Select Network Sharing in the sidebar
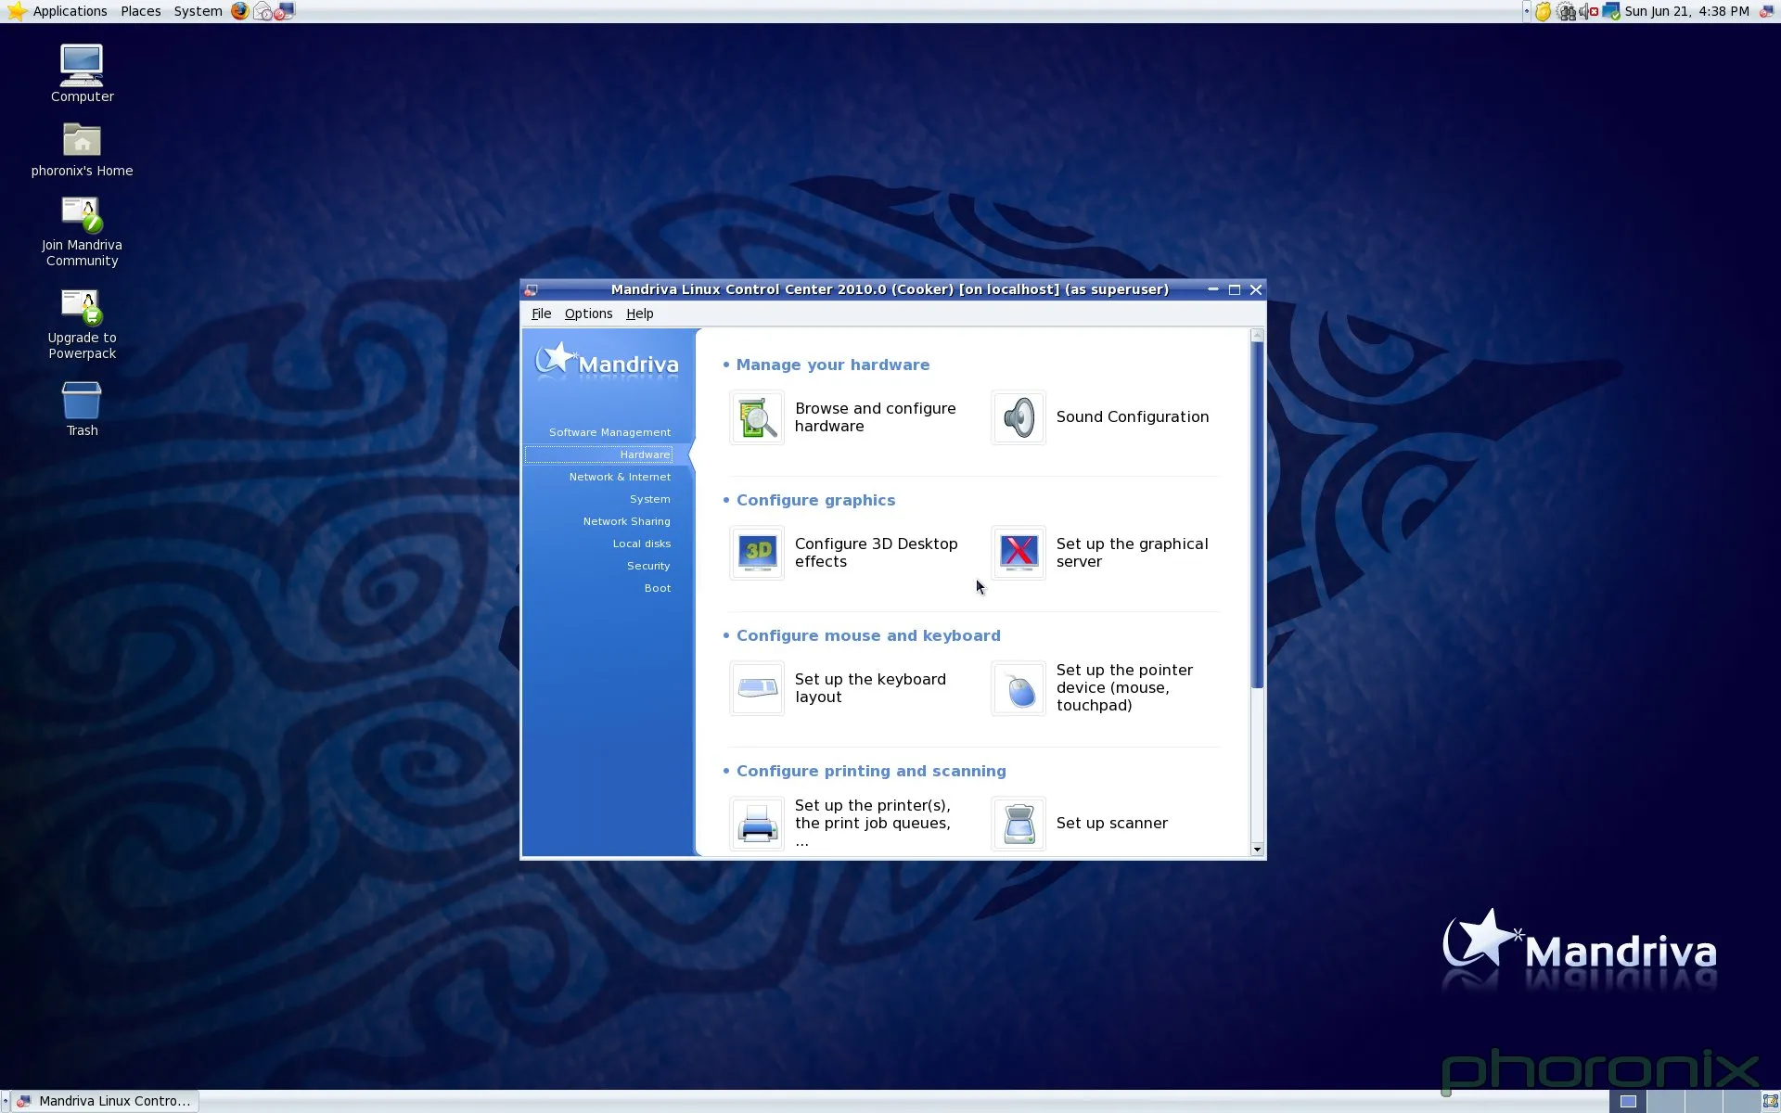1781x1113 pixels. tap(626, 521)
